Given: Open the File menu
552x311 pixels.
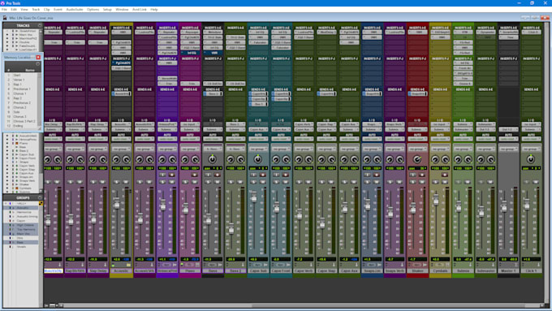Looking at the screenshot, I should click(x=4, y=10).
